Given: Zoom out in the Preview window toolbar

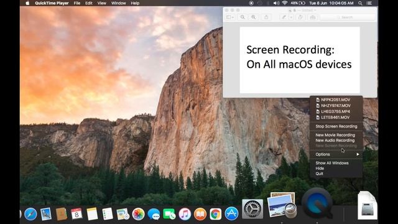Looking at the screenshot, I should [x=243, y=17].
